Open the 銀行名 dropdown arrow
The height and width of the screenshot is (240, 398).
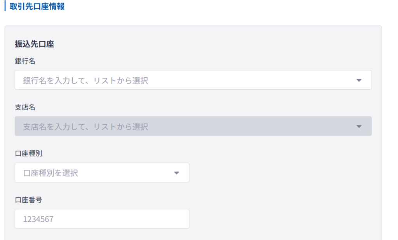click(x=359, y=80)
